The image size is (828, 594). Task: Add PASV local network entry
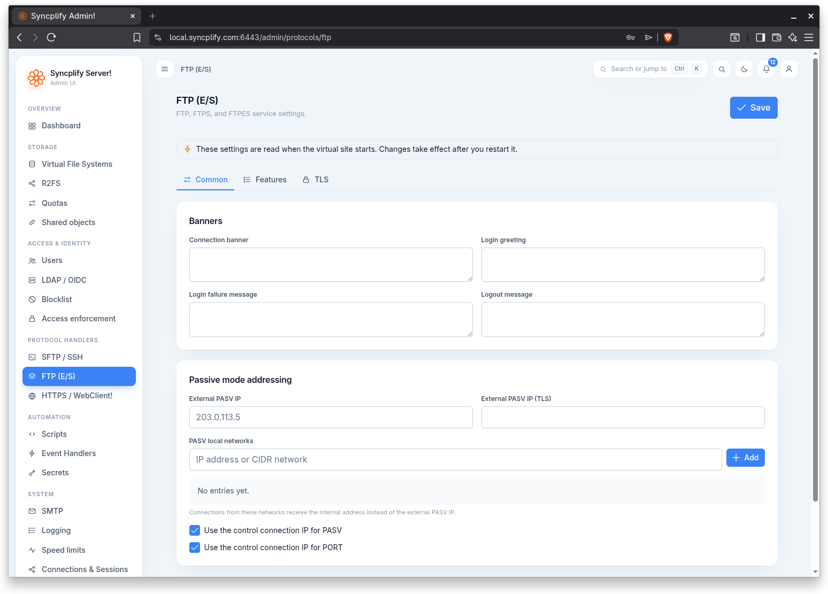coord(745,458)
